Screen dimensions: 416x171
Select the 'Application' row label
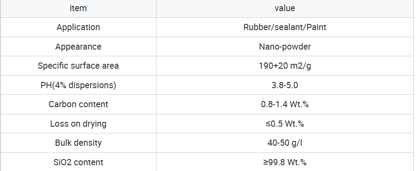click(x=78, y=27)
